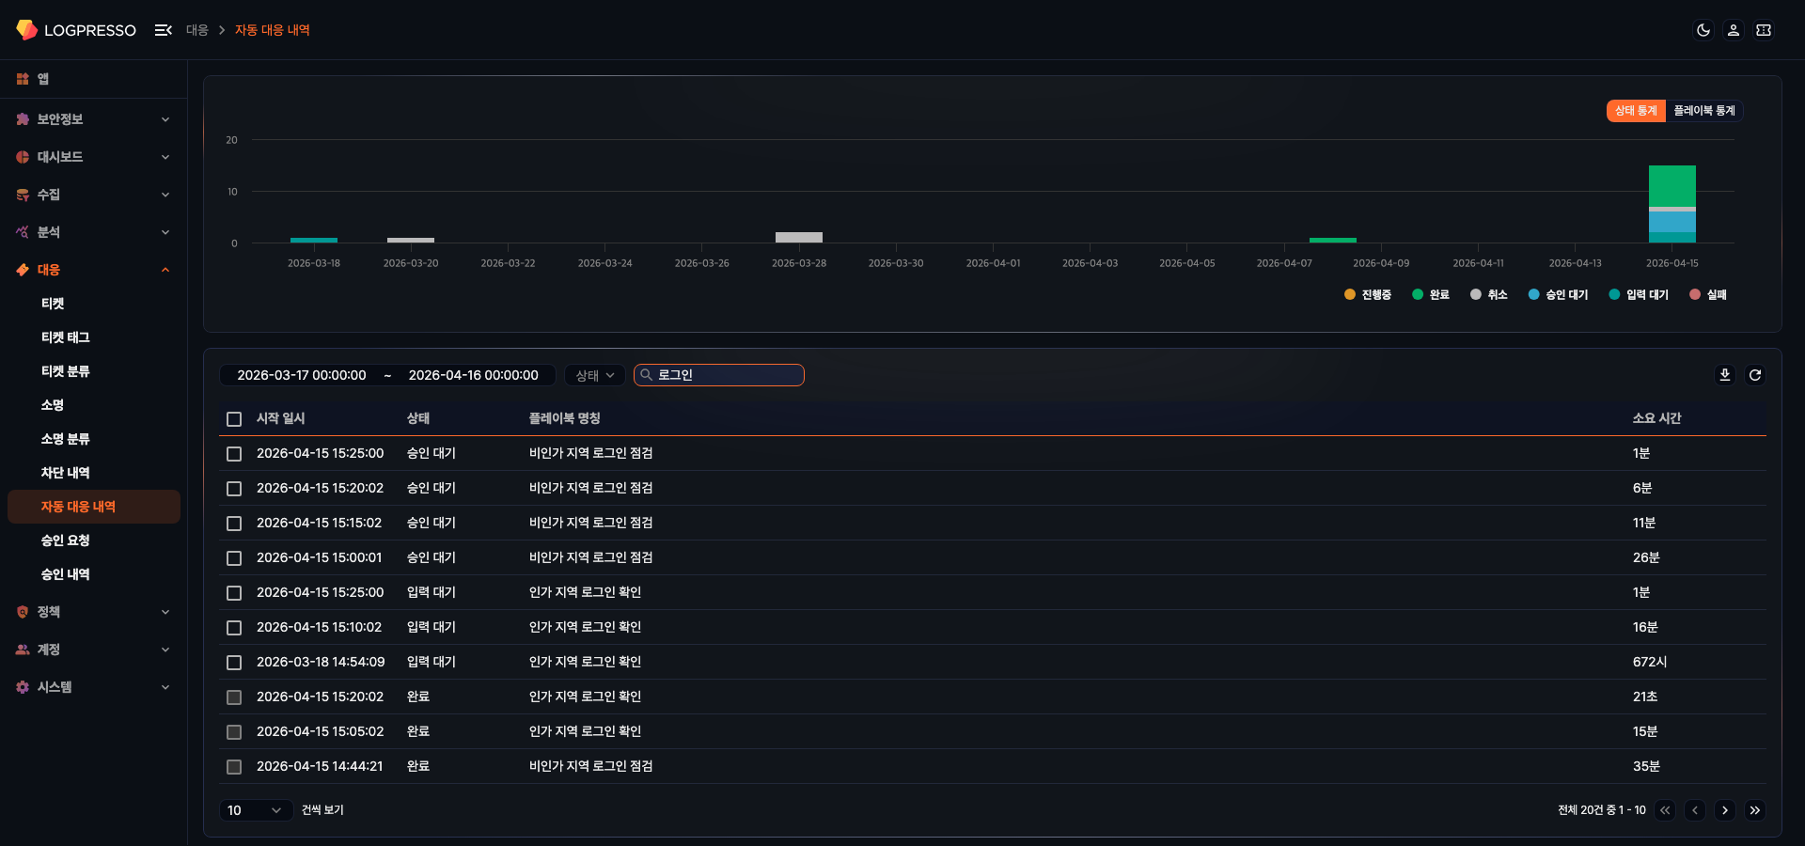Viewport: 1805px width, 846px height.
Task: Click the top-right fullscreen icon
Action: pos(1764,30)
